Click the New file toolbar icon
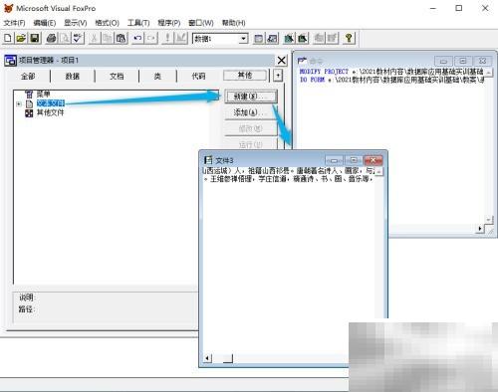498x392 pixels. point(8,38)
